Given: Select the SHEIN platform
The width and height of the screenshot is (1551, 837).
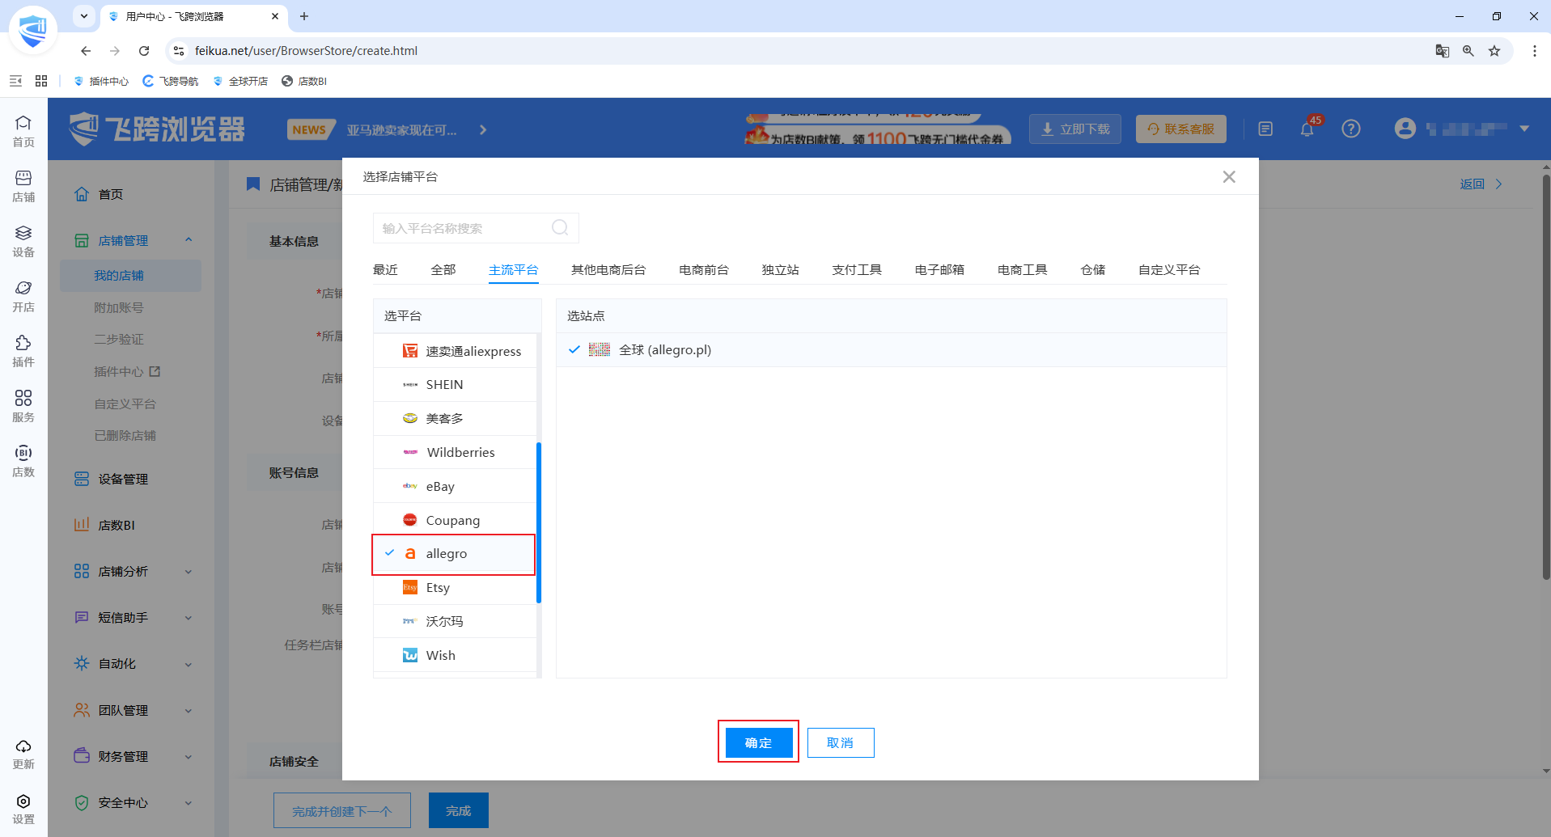Looking at the screenshot, I should [x=454, y=385].
